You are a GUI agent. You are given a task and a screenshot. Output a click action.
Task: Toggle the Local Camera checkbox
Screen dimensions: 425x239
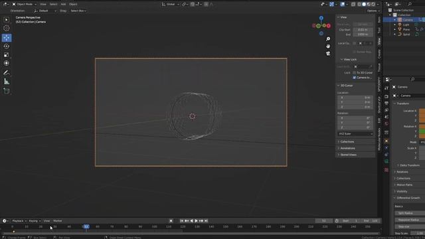[x=354, y=43]
